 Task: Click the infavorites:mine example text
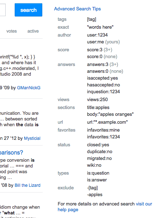pos(103,130)
